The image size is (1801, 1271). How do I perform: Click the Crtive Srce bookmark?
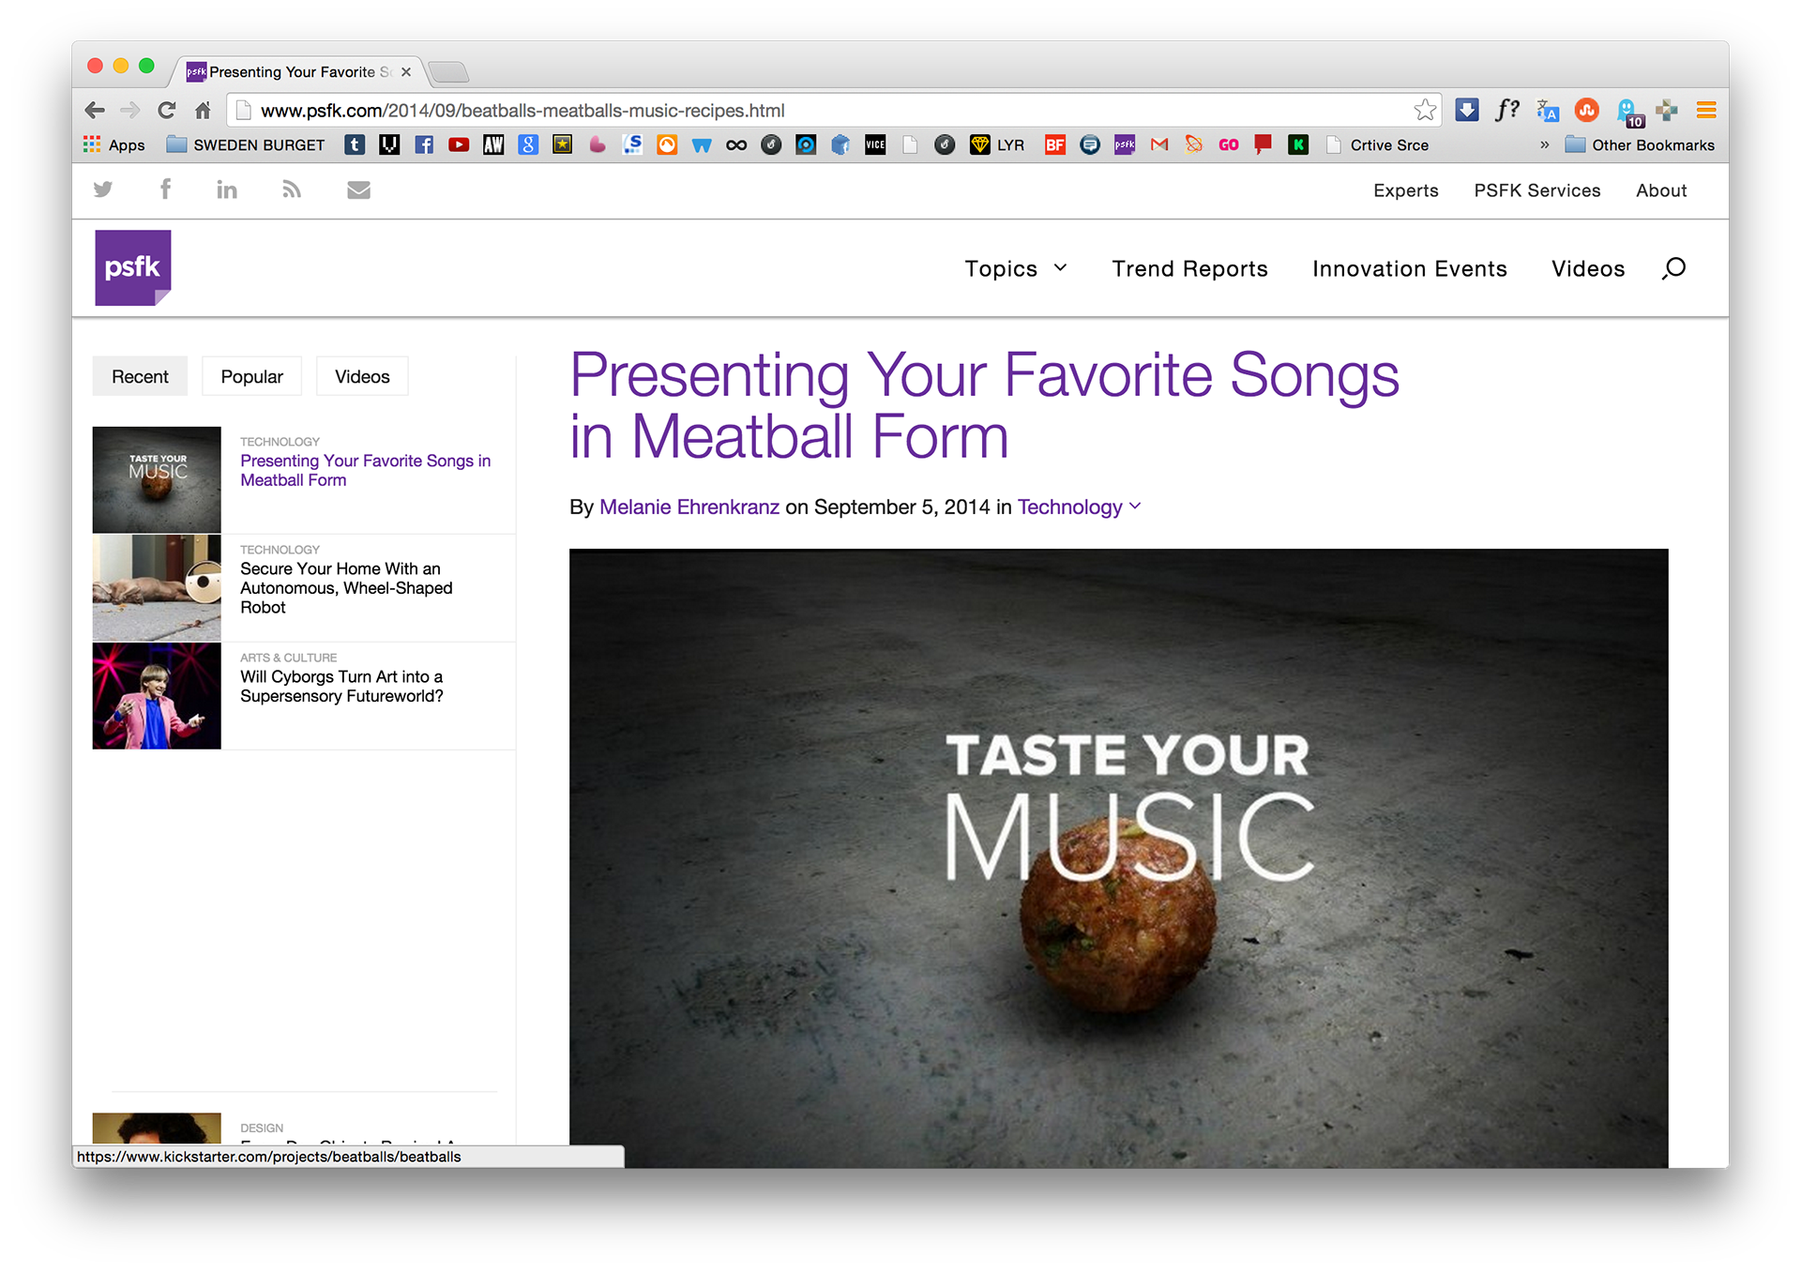point(1377,144)
